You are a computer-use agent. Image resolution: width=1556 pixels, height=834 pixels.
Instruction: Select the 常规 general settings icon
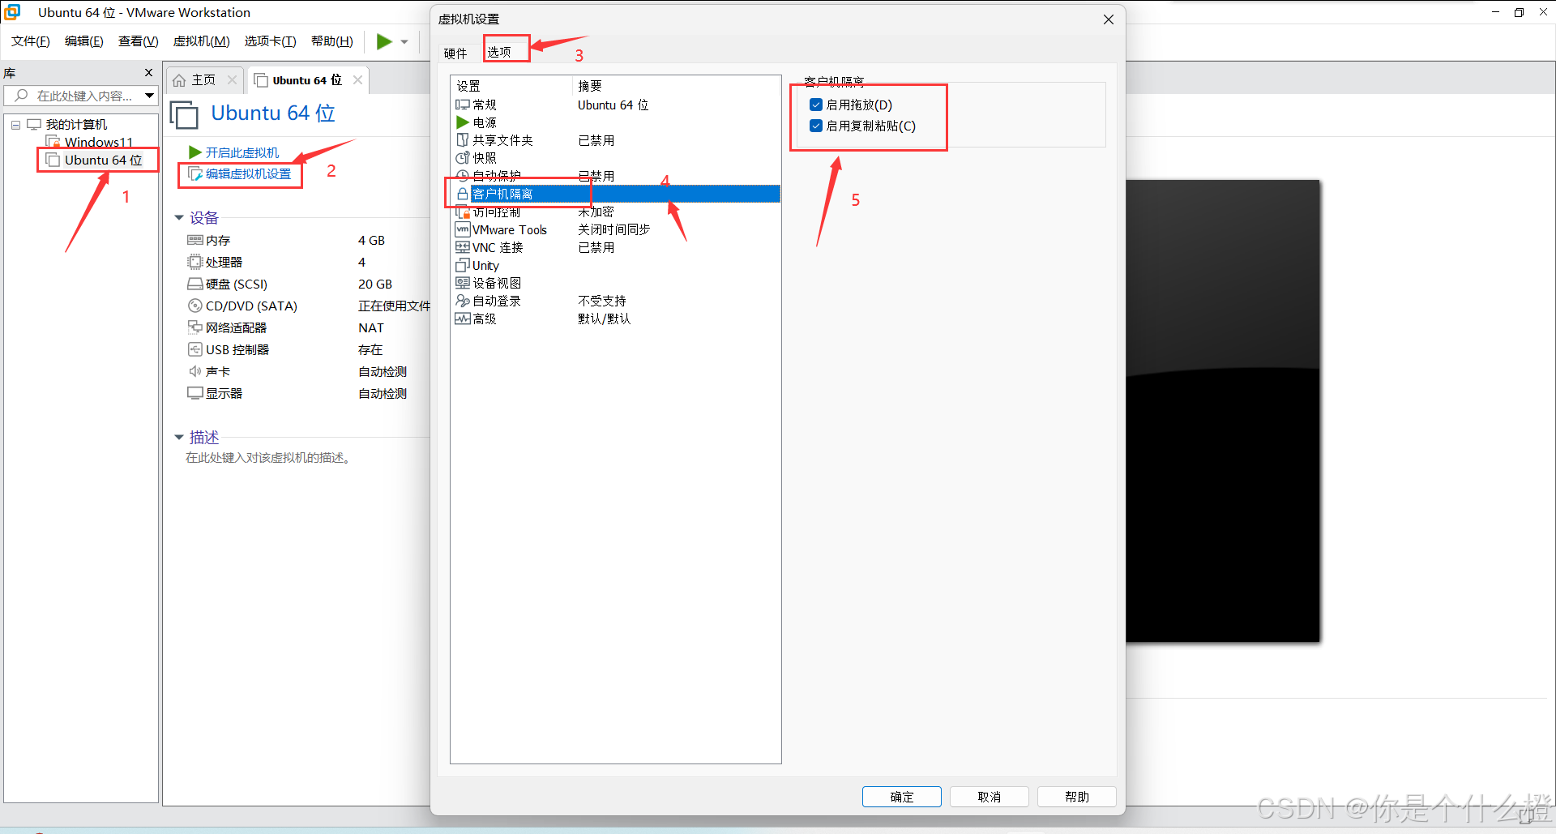click(463, 105)
